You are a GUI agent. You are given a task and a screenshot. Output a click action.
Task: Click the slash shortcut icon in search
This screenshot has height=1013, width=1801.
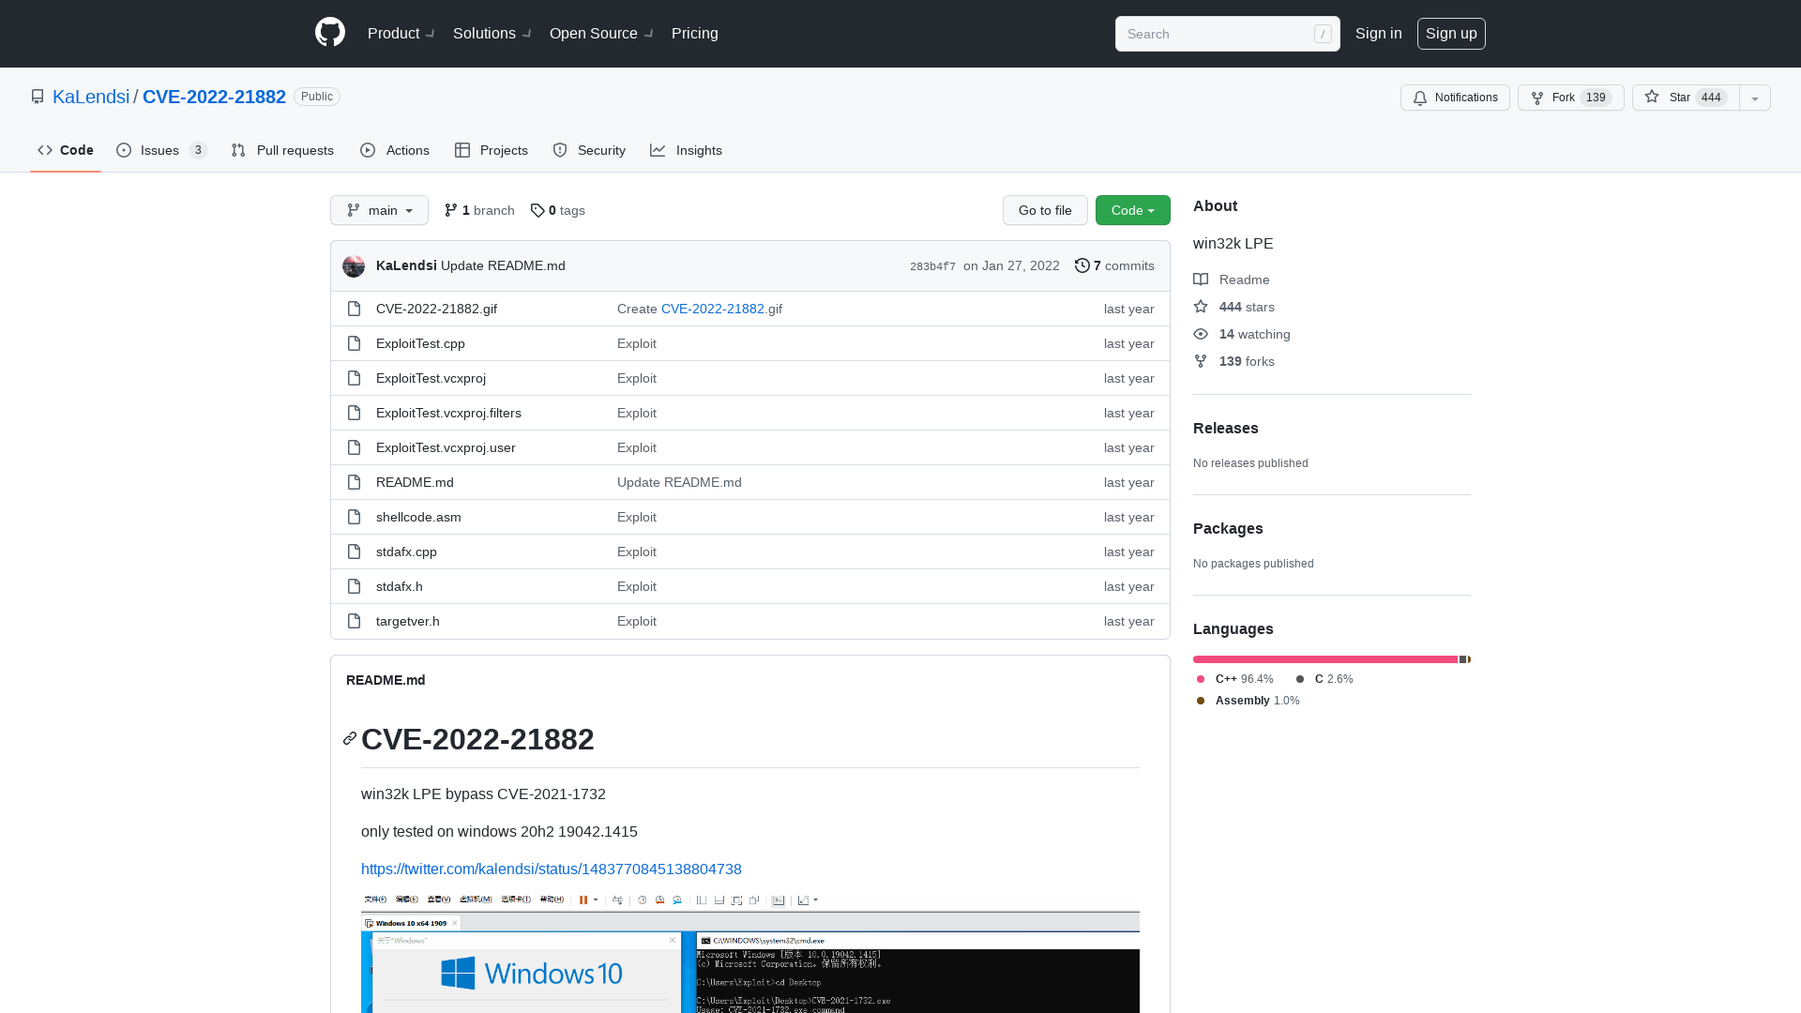click(1323, 34)
